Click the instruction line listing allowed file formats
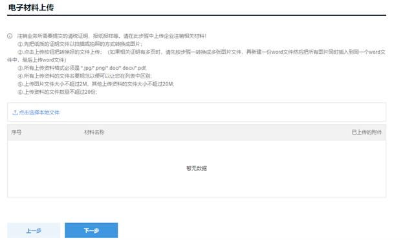 82,68
